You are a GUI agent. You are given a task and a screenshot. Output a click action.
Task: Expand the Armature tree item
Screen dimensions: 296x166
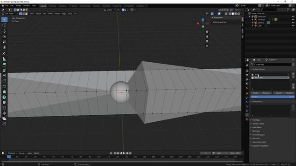[x=253, y=19]
